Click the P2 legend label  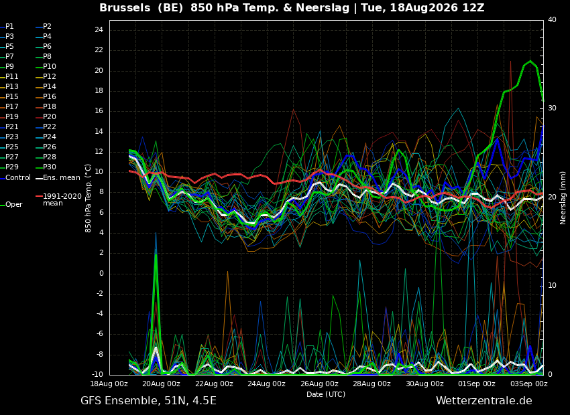(x=47, y=27)
